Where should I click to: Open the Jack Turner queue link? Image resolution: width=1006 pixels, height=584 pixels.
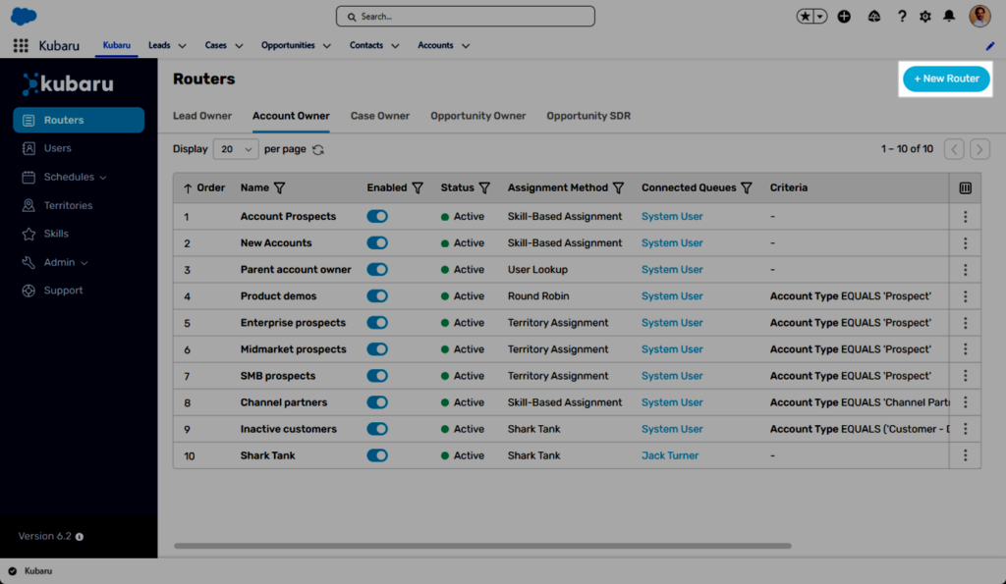[x=670, y=455]
